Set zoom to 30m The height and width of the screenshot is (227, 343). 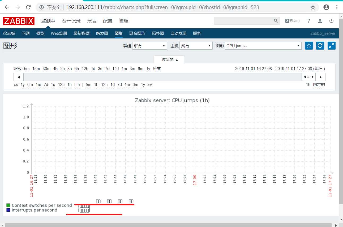(x=46, y=69)
